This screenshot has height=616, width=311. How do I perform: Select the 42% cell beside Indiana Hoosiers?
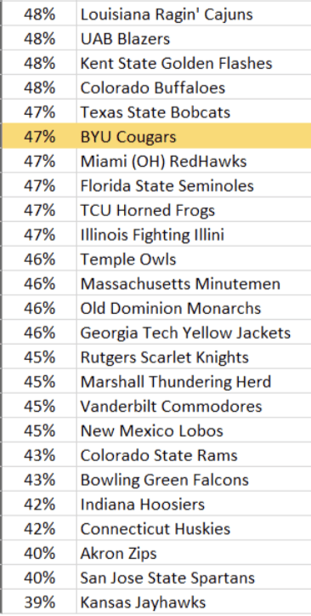tap(39, 504)
